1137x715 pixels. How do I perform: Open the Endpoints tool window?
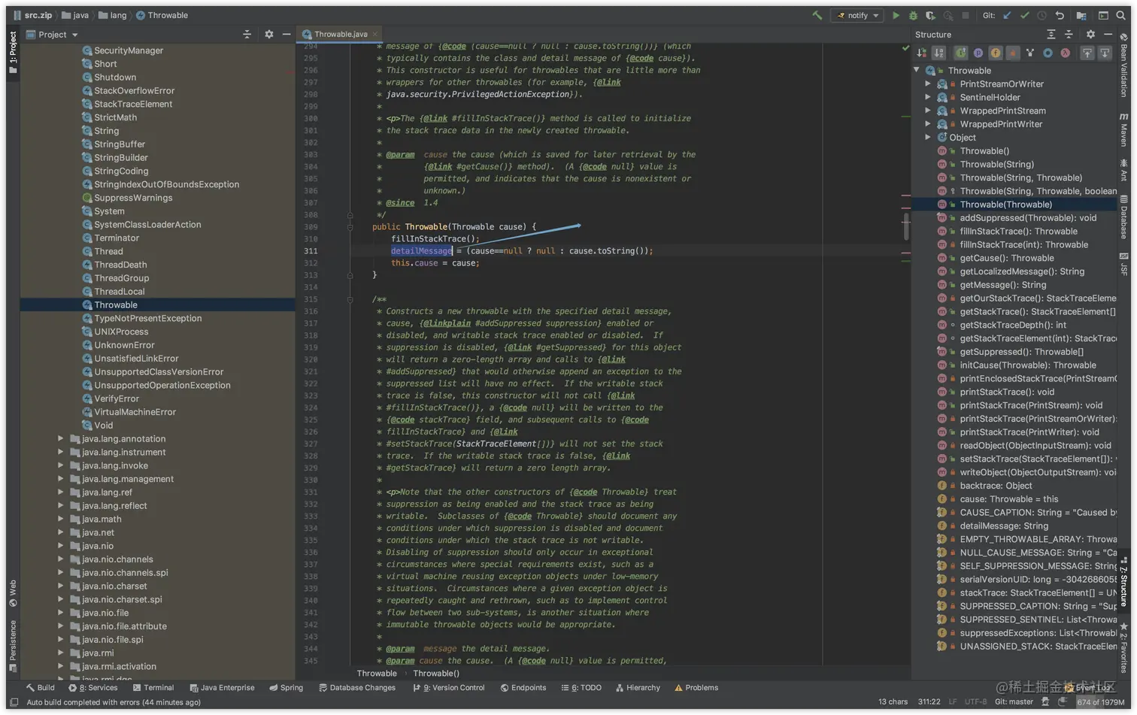(x=523, y=688)
